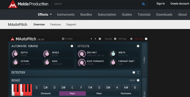Toggle note D# in scale
Screen dimensions: 190x97
pos(64,87)
